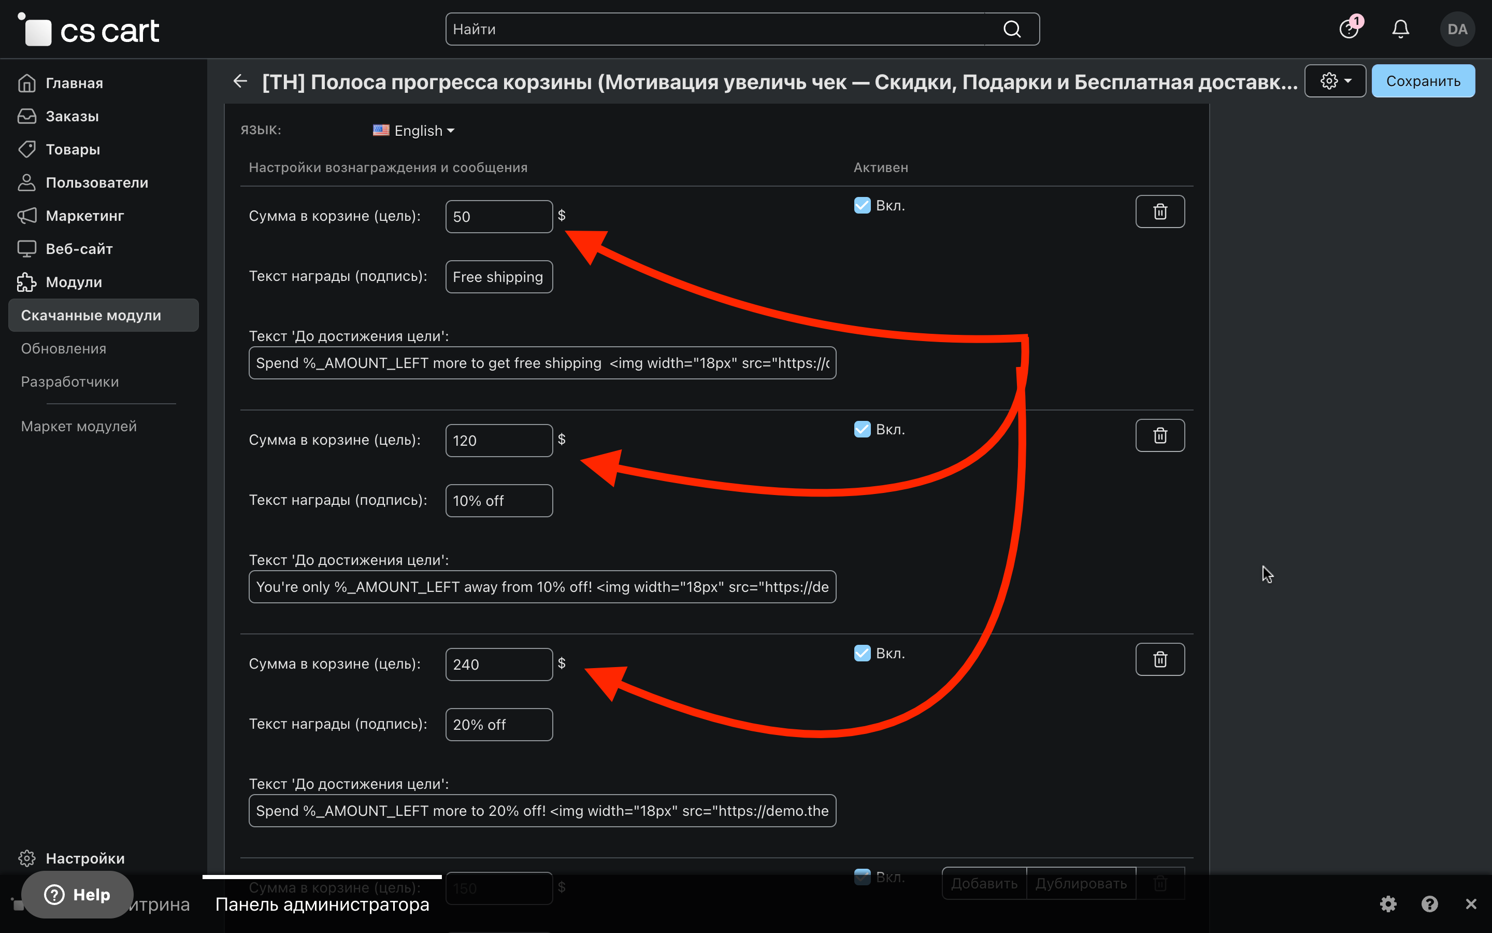Expand the gear settings dropdown near Save

coord(1335,81)
